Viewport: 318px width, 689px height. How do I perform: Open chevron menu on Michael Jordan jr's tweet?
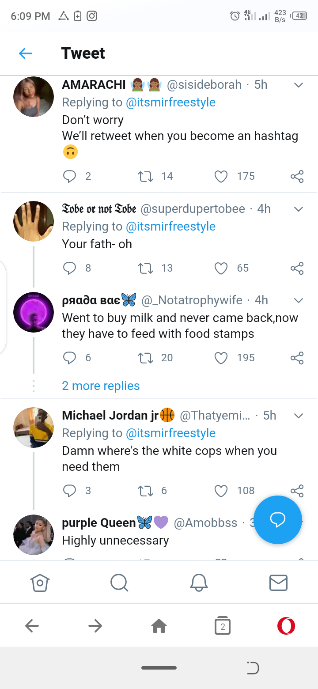[299, 416]
